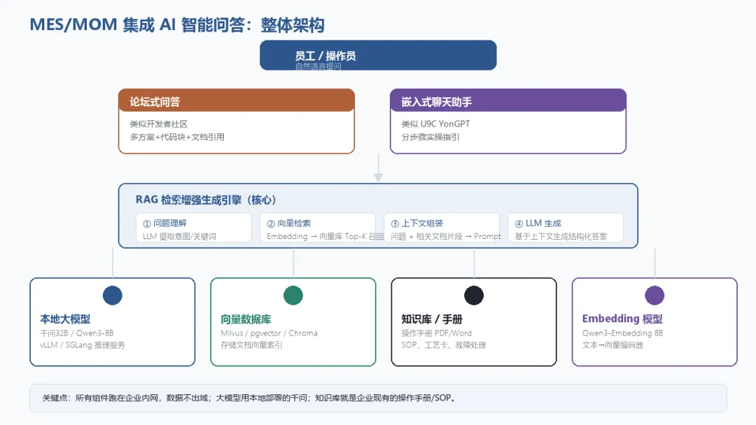Click the subtitle 自然语言提问
Image resolution: width=756 pixels, height=425 pixels.
(x=318, y=66)
